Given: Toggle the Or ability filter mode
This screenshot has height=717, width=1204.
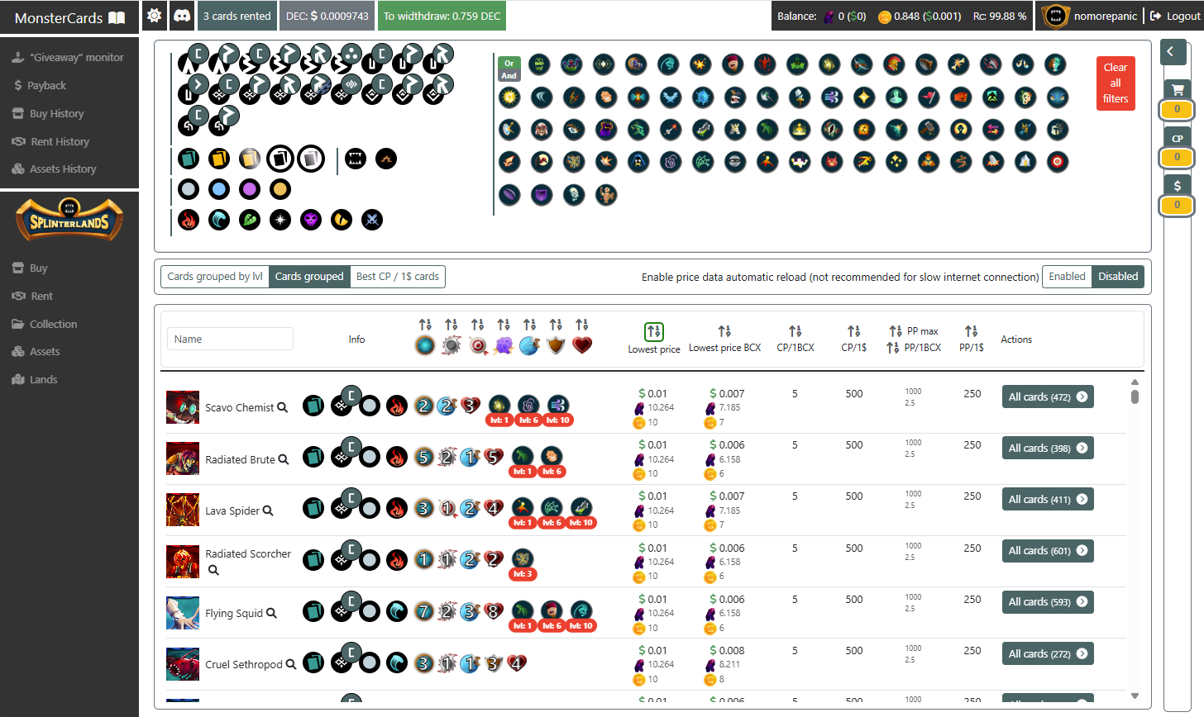Looking at the screenshot, I should point(509,63).
